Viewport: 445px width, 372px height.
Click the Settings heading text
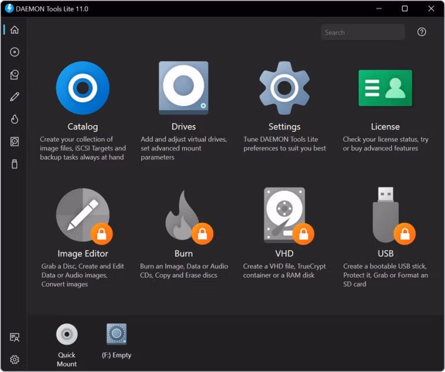[x=284, y=127]
